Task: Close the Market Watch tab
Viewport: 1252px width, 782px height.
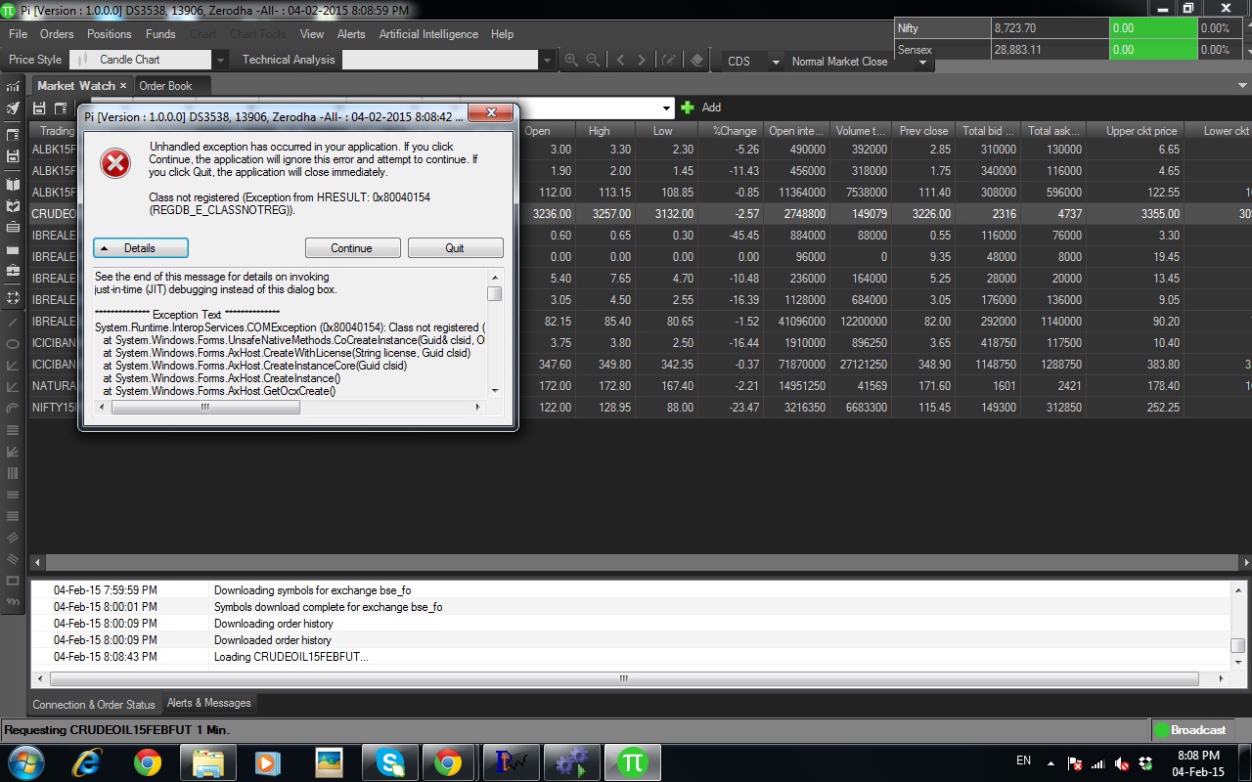Action: 123,86
